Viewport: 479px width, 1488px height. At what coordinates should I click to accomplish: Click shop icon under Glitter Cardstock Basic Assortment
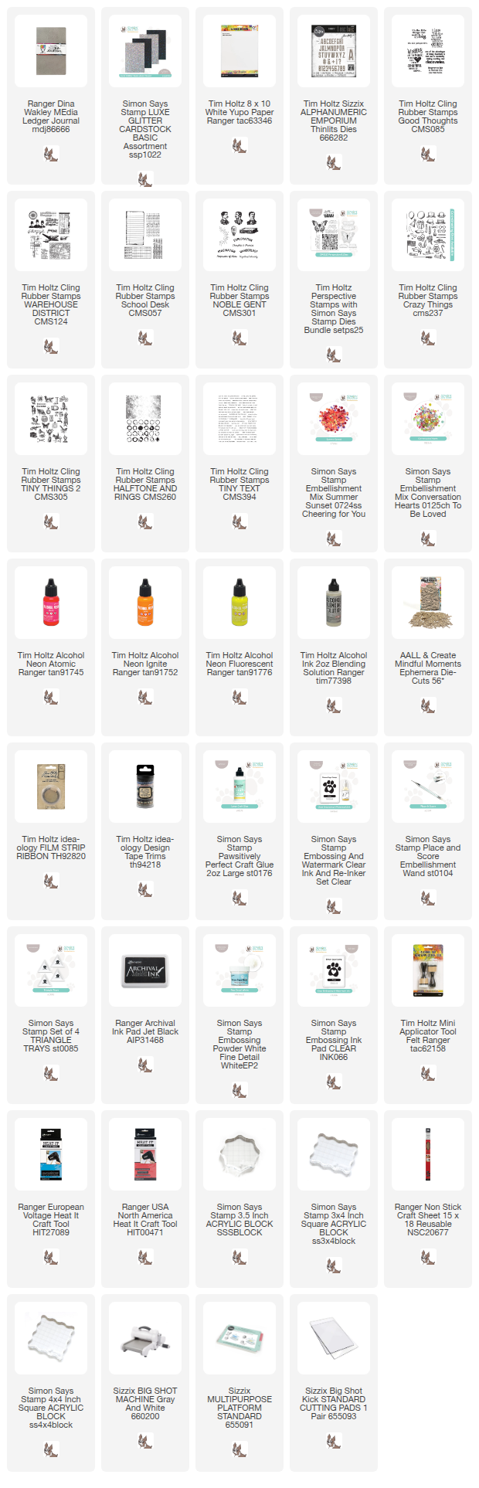[x=145, y=179]
